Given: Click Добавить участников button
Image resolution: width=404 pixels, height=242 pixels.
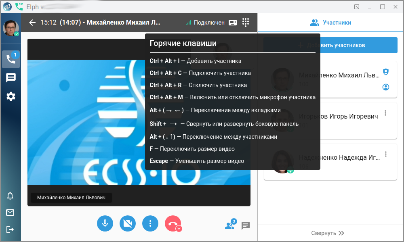Looking at the screenshot, I should [330, 45].
